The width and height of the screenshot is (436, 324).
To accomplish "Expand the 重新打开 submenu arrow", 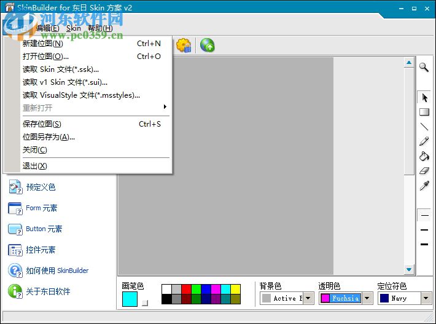I will 165,106.
